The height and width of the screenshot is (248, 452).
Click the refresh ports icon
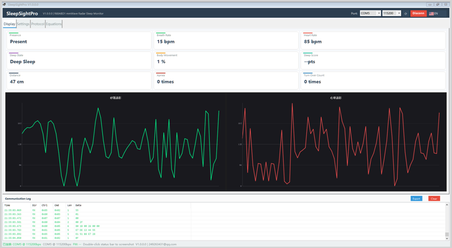click(x=405, y=14)
